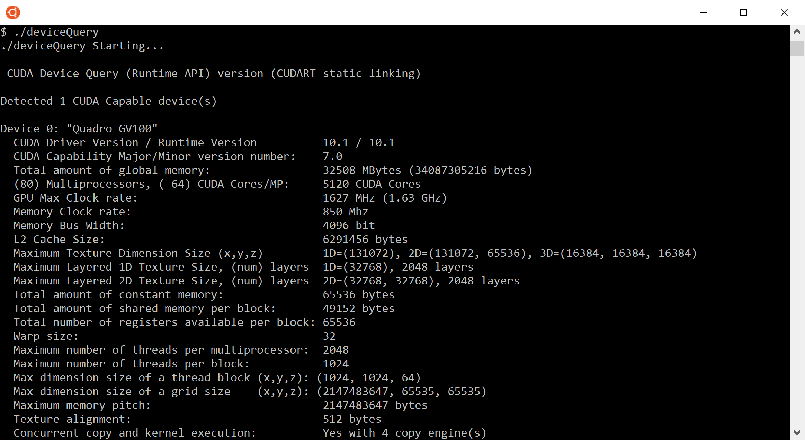Click the './deviceQuery' command text
Viewport: 805px width, 440px height.
(56, 31)
